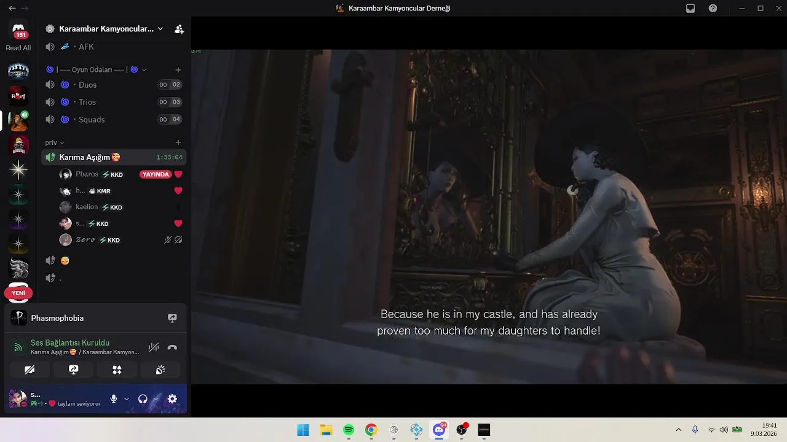Open File Explorer from taskbar

[x=326, y=430]
